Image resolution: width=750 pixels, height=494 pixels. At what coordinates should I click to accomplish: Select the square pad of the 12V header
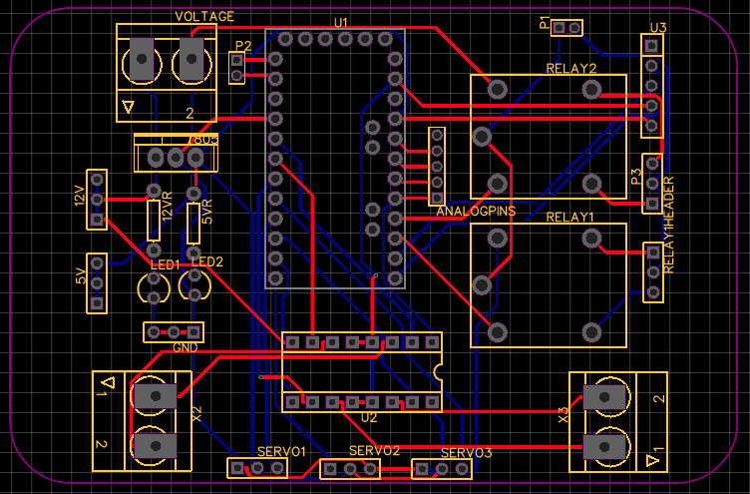pyautogui.click(x=97, y=221)
